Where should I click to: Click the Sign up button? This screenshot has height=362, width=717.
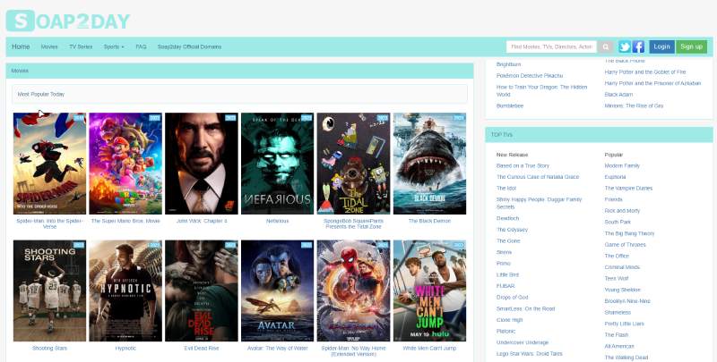691,46
